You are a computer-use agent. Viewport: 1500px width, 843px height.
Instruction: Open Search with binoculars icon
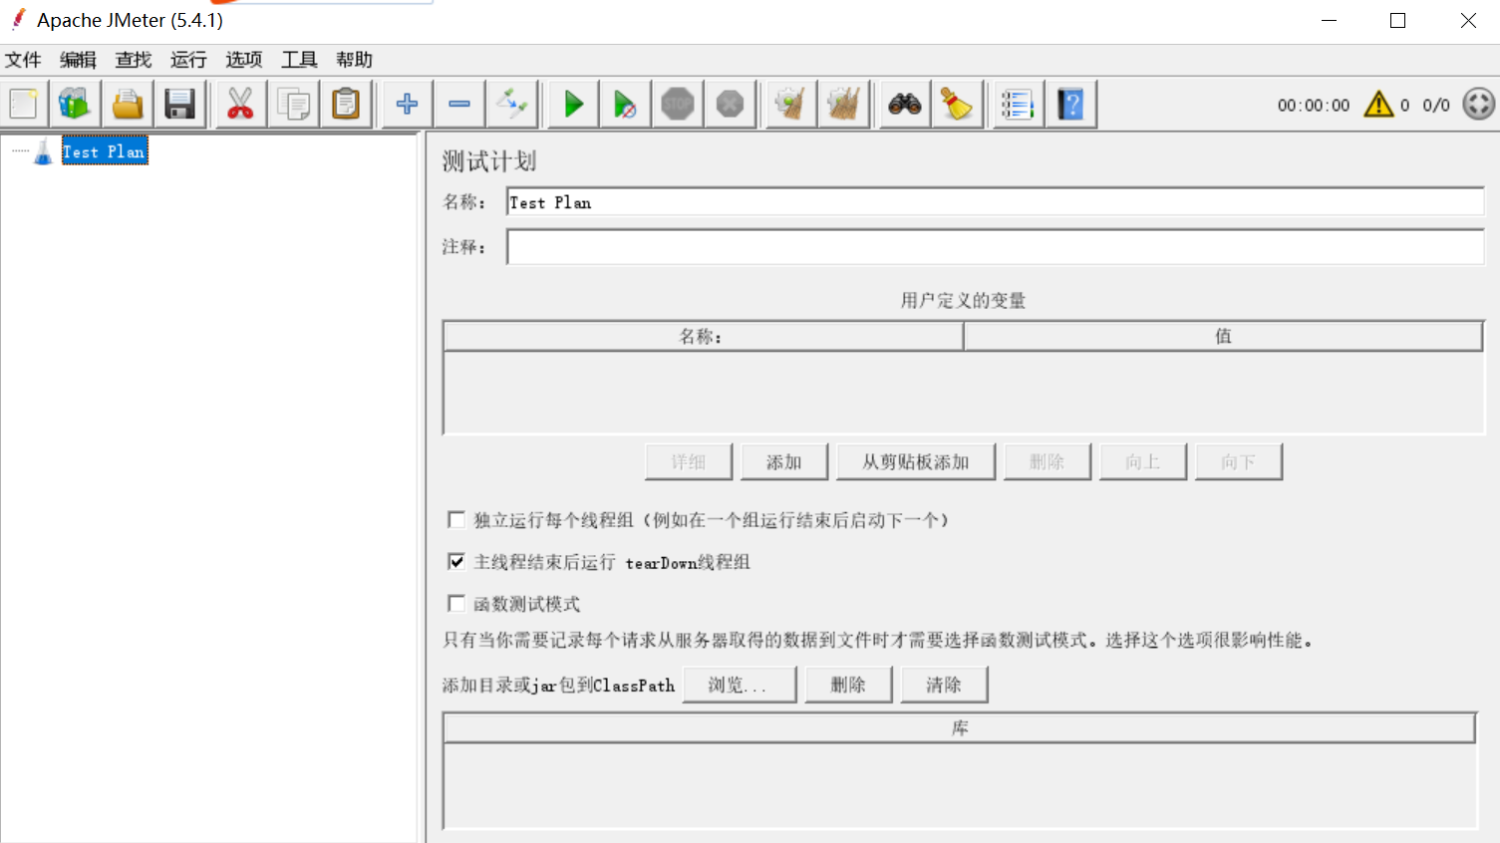[905, 104]
